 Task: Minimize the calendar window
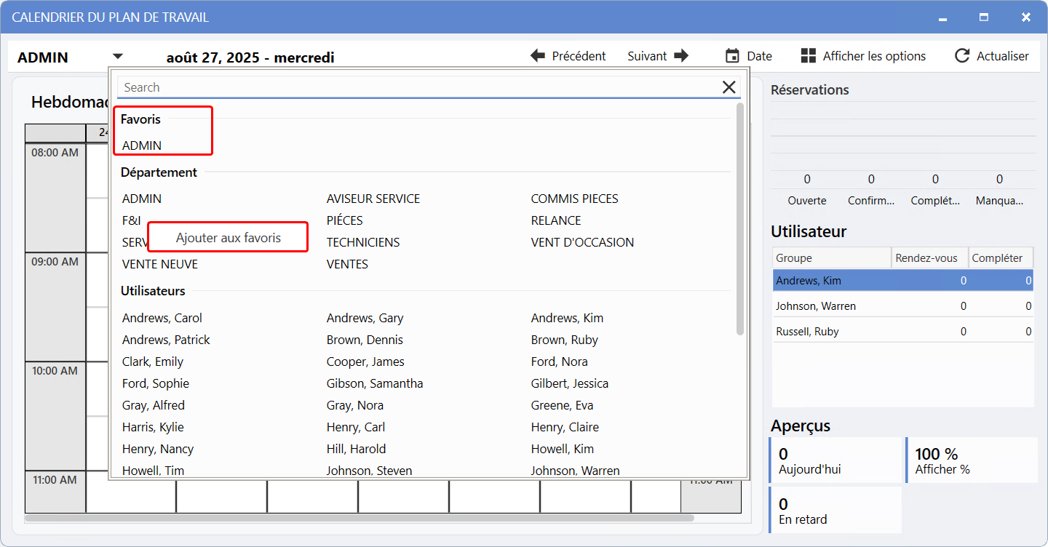point(942,17)
